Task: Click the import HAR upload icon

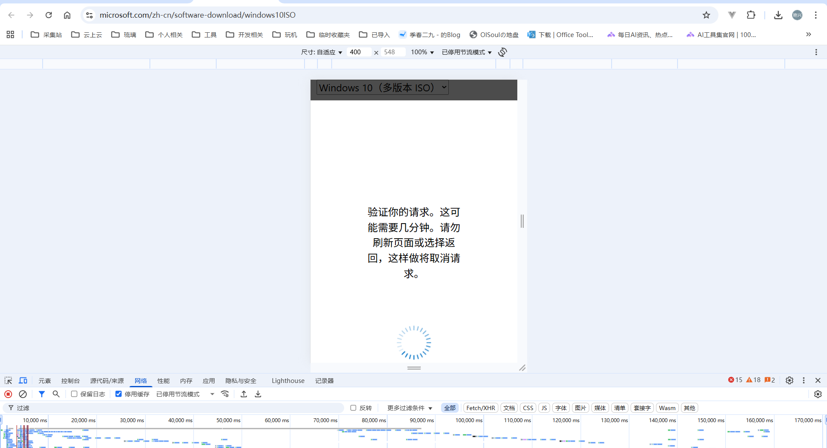Action: [x=244, y=394]
